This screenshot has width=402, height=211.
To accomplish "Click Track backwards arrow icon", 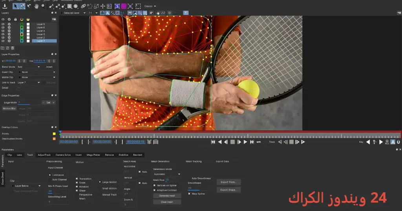I will coord(280,142).
